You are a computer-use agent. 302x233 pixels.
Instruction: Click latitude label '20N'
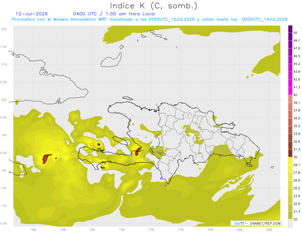pyautogui.click(x=4, y=100)
